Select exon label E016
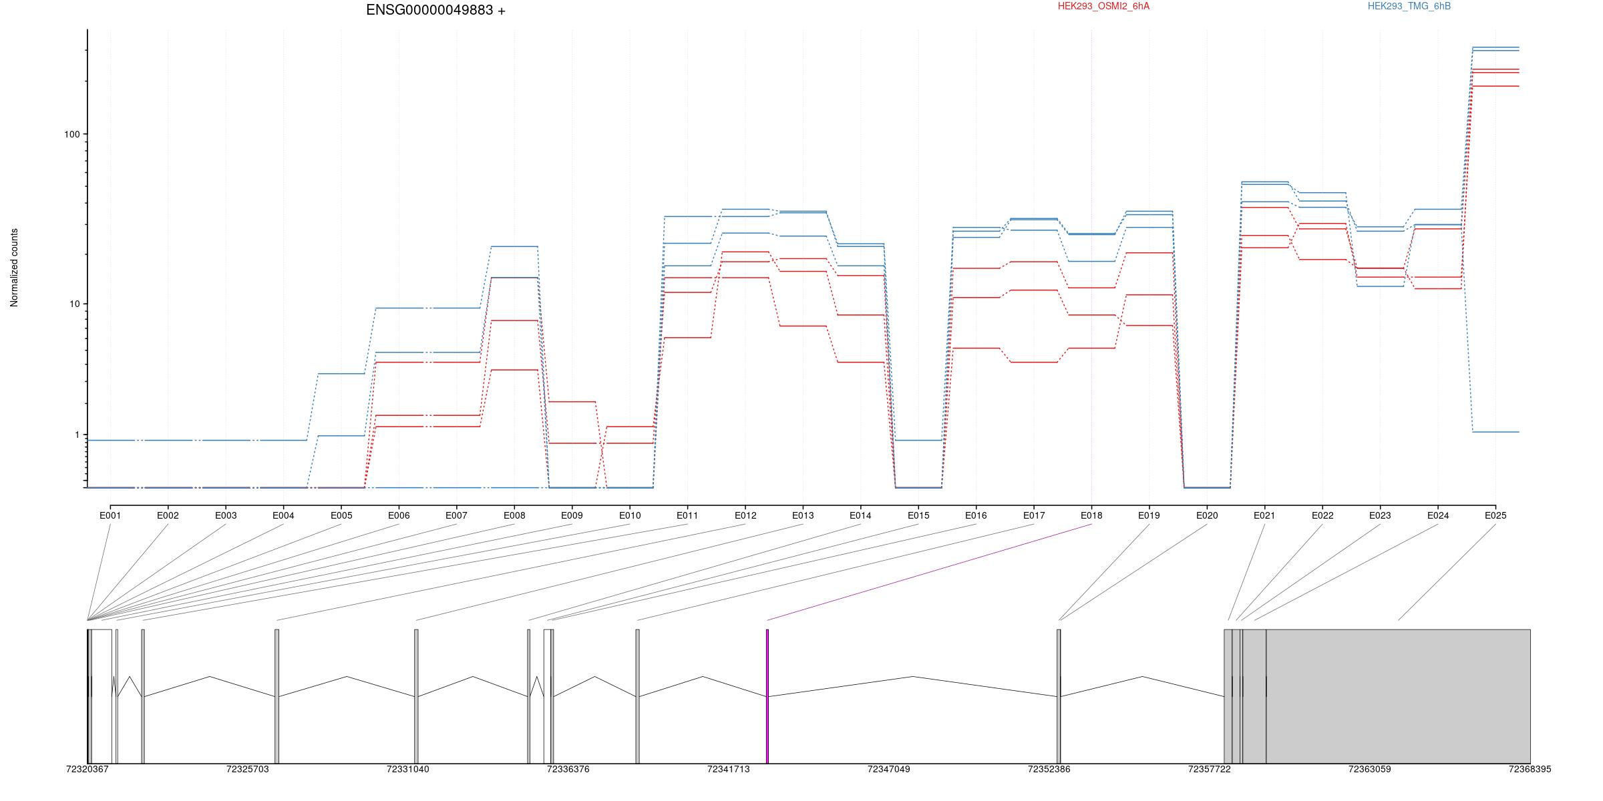The width and height of the screenshot is (1603, 801). pyautogui.click(x=976, y=515)
